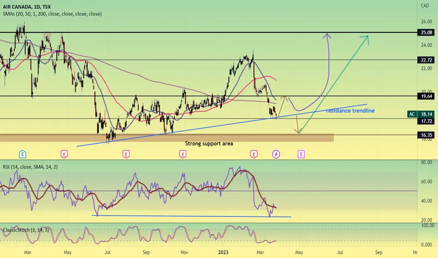Open the red earnings marker between Jul and Sep
The width and height of the screenshot is (438, 258).
click(x=126, y=154)
